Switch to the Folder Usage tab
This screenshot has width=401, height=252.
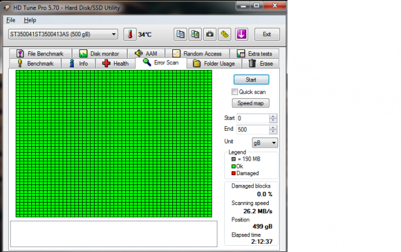pyautogui.click(x=214, y=63)
